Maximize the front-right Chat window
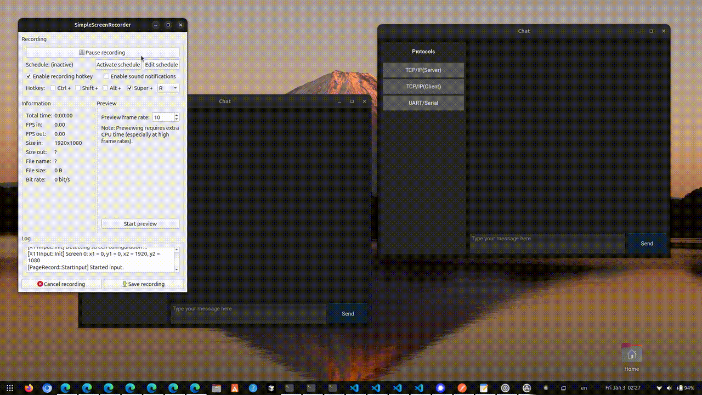Image resolution: width=702 pixels, height=395 pixels. (x=651, y=31)
